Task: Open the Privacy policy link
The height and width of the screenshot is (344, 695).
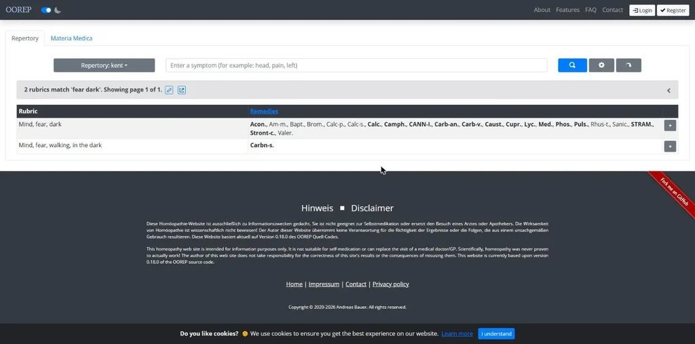Action: coord(390,284)
